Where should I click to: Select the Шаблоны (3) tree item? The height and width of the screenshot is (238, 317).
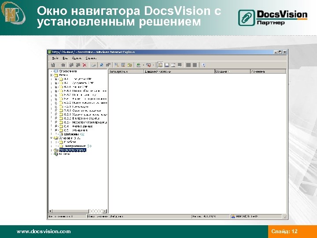click(74, 134)
